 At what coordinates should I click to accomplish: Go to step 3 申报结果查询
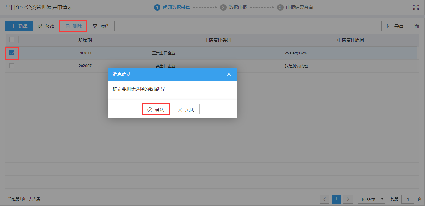pyautogui.click(x=295, y=7)
